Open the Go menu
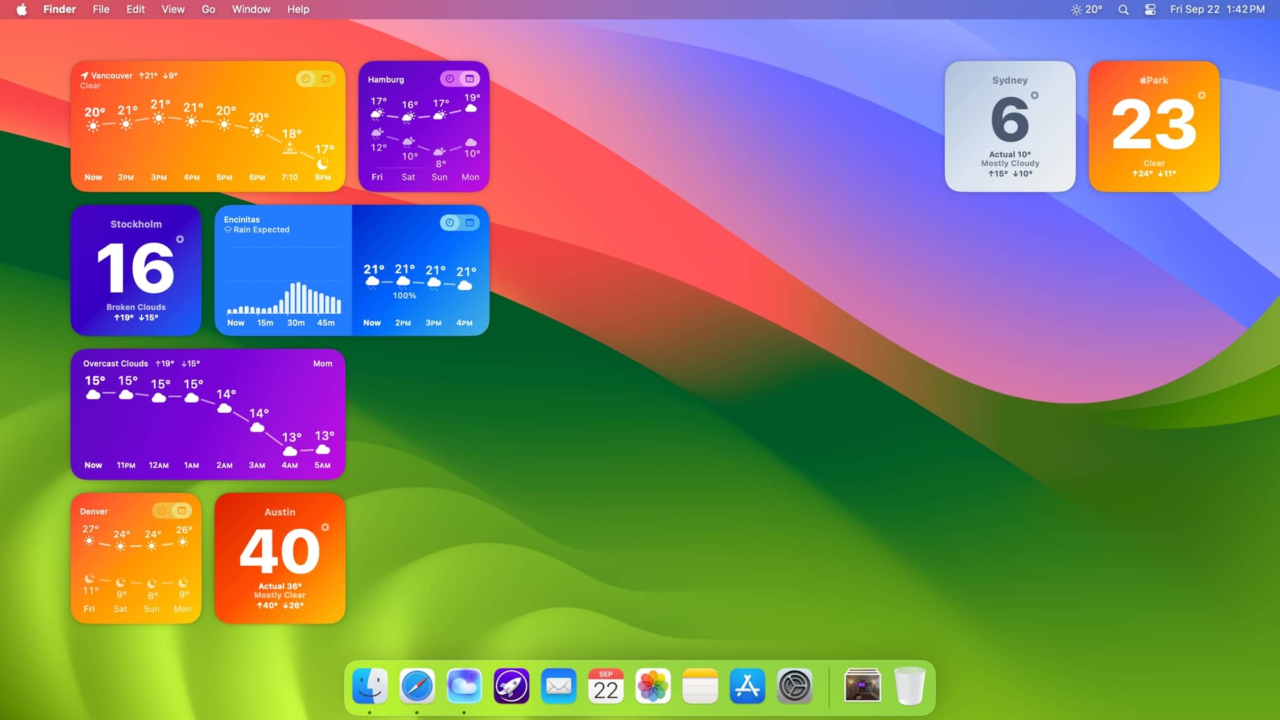 click(208, 9)
